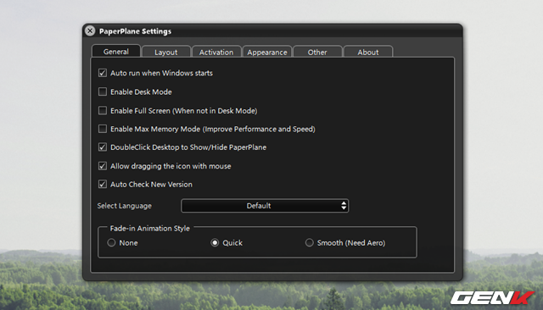This screenshot has width=543, height=310.
Task: Open the Layout tab
Action: (166, 53)
